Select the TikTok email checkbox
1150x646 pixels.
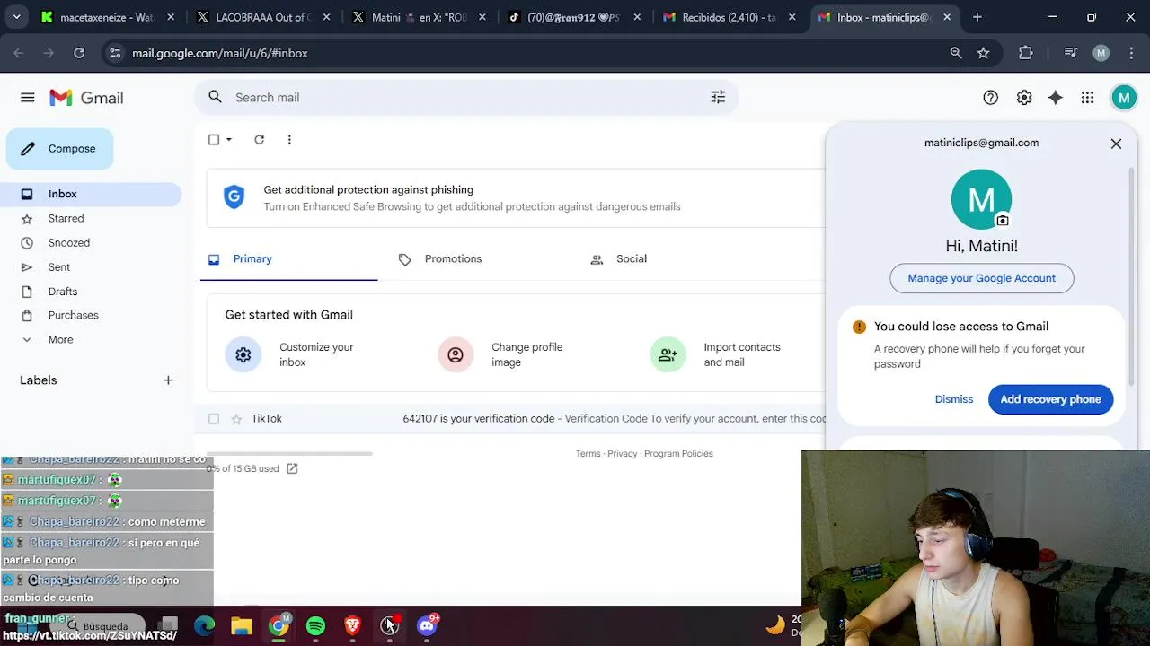[x=214, y=419]
